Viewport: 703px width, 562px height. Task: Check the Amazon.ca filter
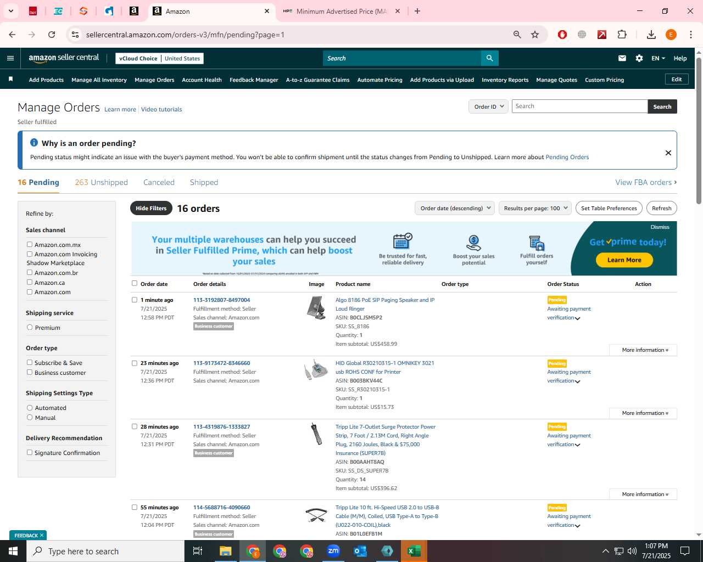(x=30, y=282)
